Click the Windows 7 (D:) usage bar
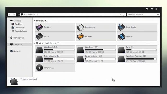This screenshot has width=167, height=94. (x=100, y=50)
